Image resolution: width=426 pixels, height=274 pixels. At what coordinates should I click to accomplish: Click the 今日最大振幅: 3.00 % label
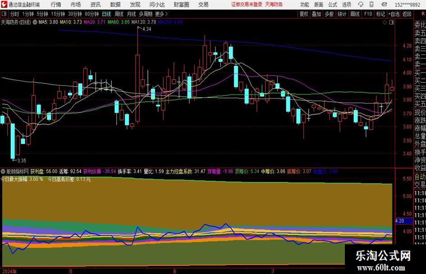(x=22, y=180)
